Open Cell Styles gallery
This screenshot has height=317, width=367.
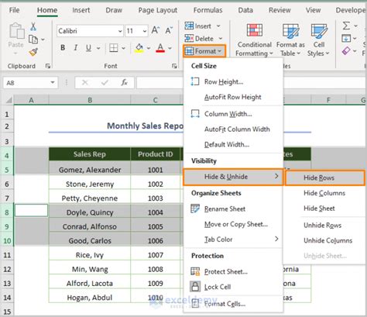[x=318, y=40]
